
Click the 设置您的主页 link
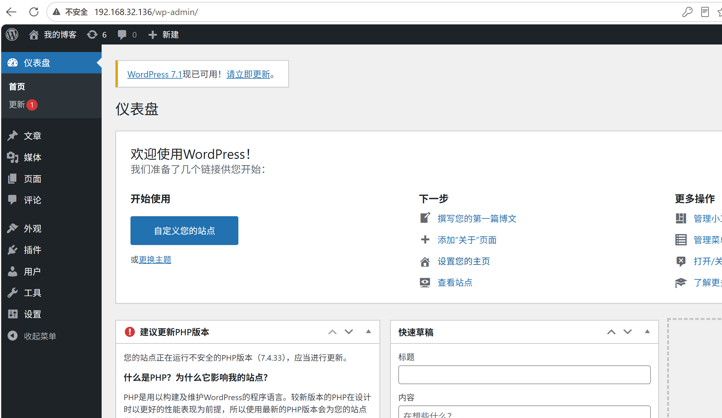[464, 261]
